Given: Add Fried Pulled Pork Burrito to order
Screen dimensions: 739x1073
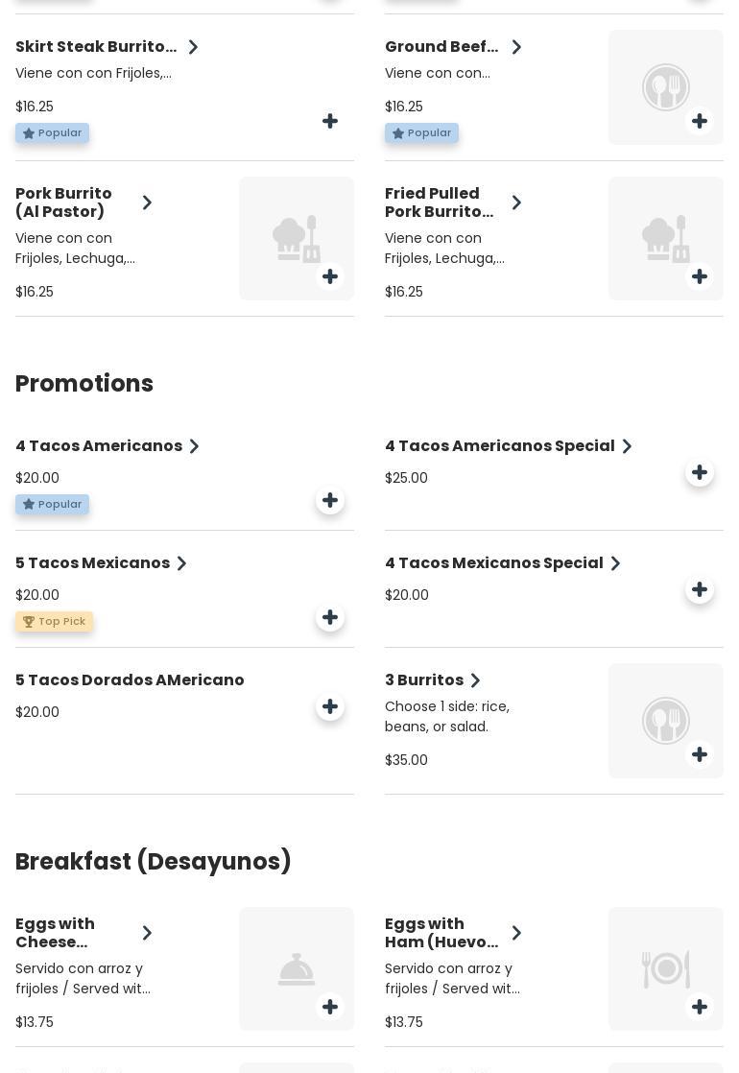Looking at the screenshot, I should pyautogui.click(x=700, y=276).
